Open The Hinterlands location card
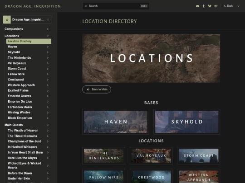 pyautogui.click(x=104, y=155)
